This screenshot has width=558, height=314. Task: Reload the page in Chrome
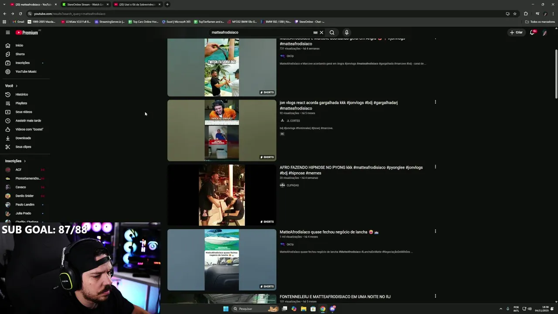coord(20,14)
